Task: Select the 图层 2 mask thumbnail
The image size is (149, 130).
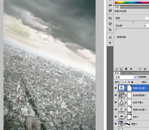Action: [x=128, y=124]
